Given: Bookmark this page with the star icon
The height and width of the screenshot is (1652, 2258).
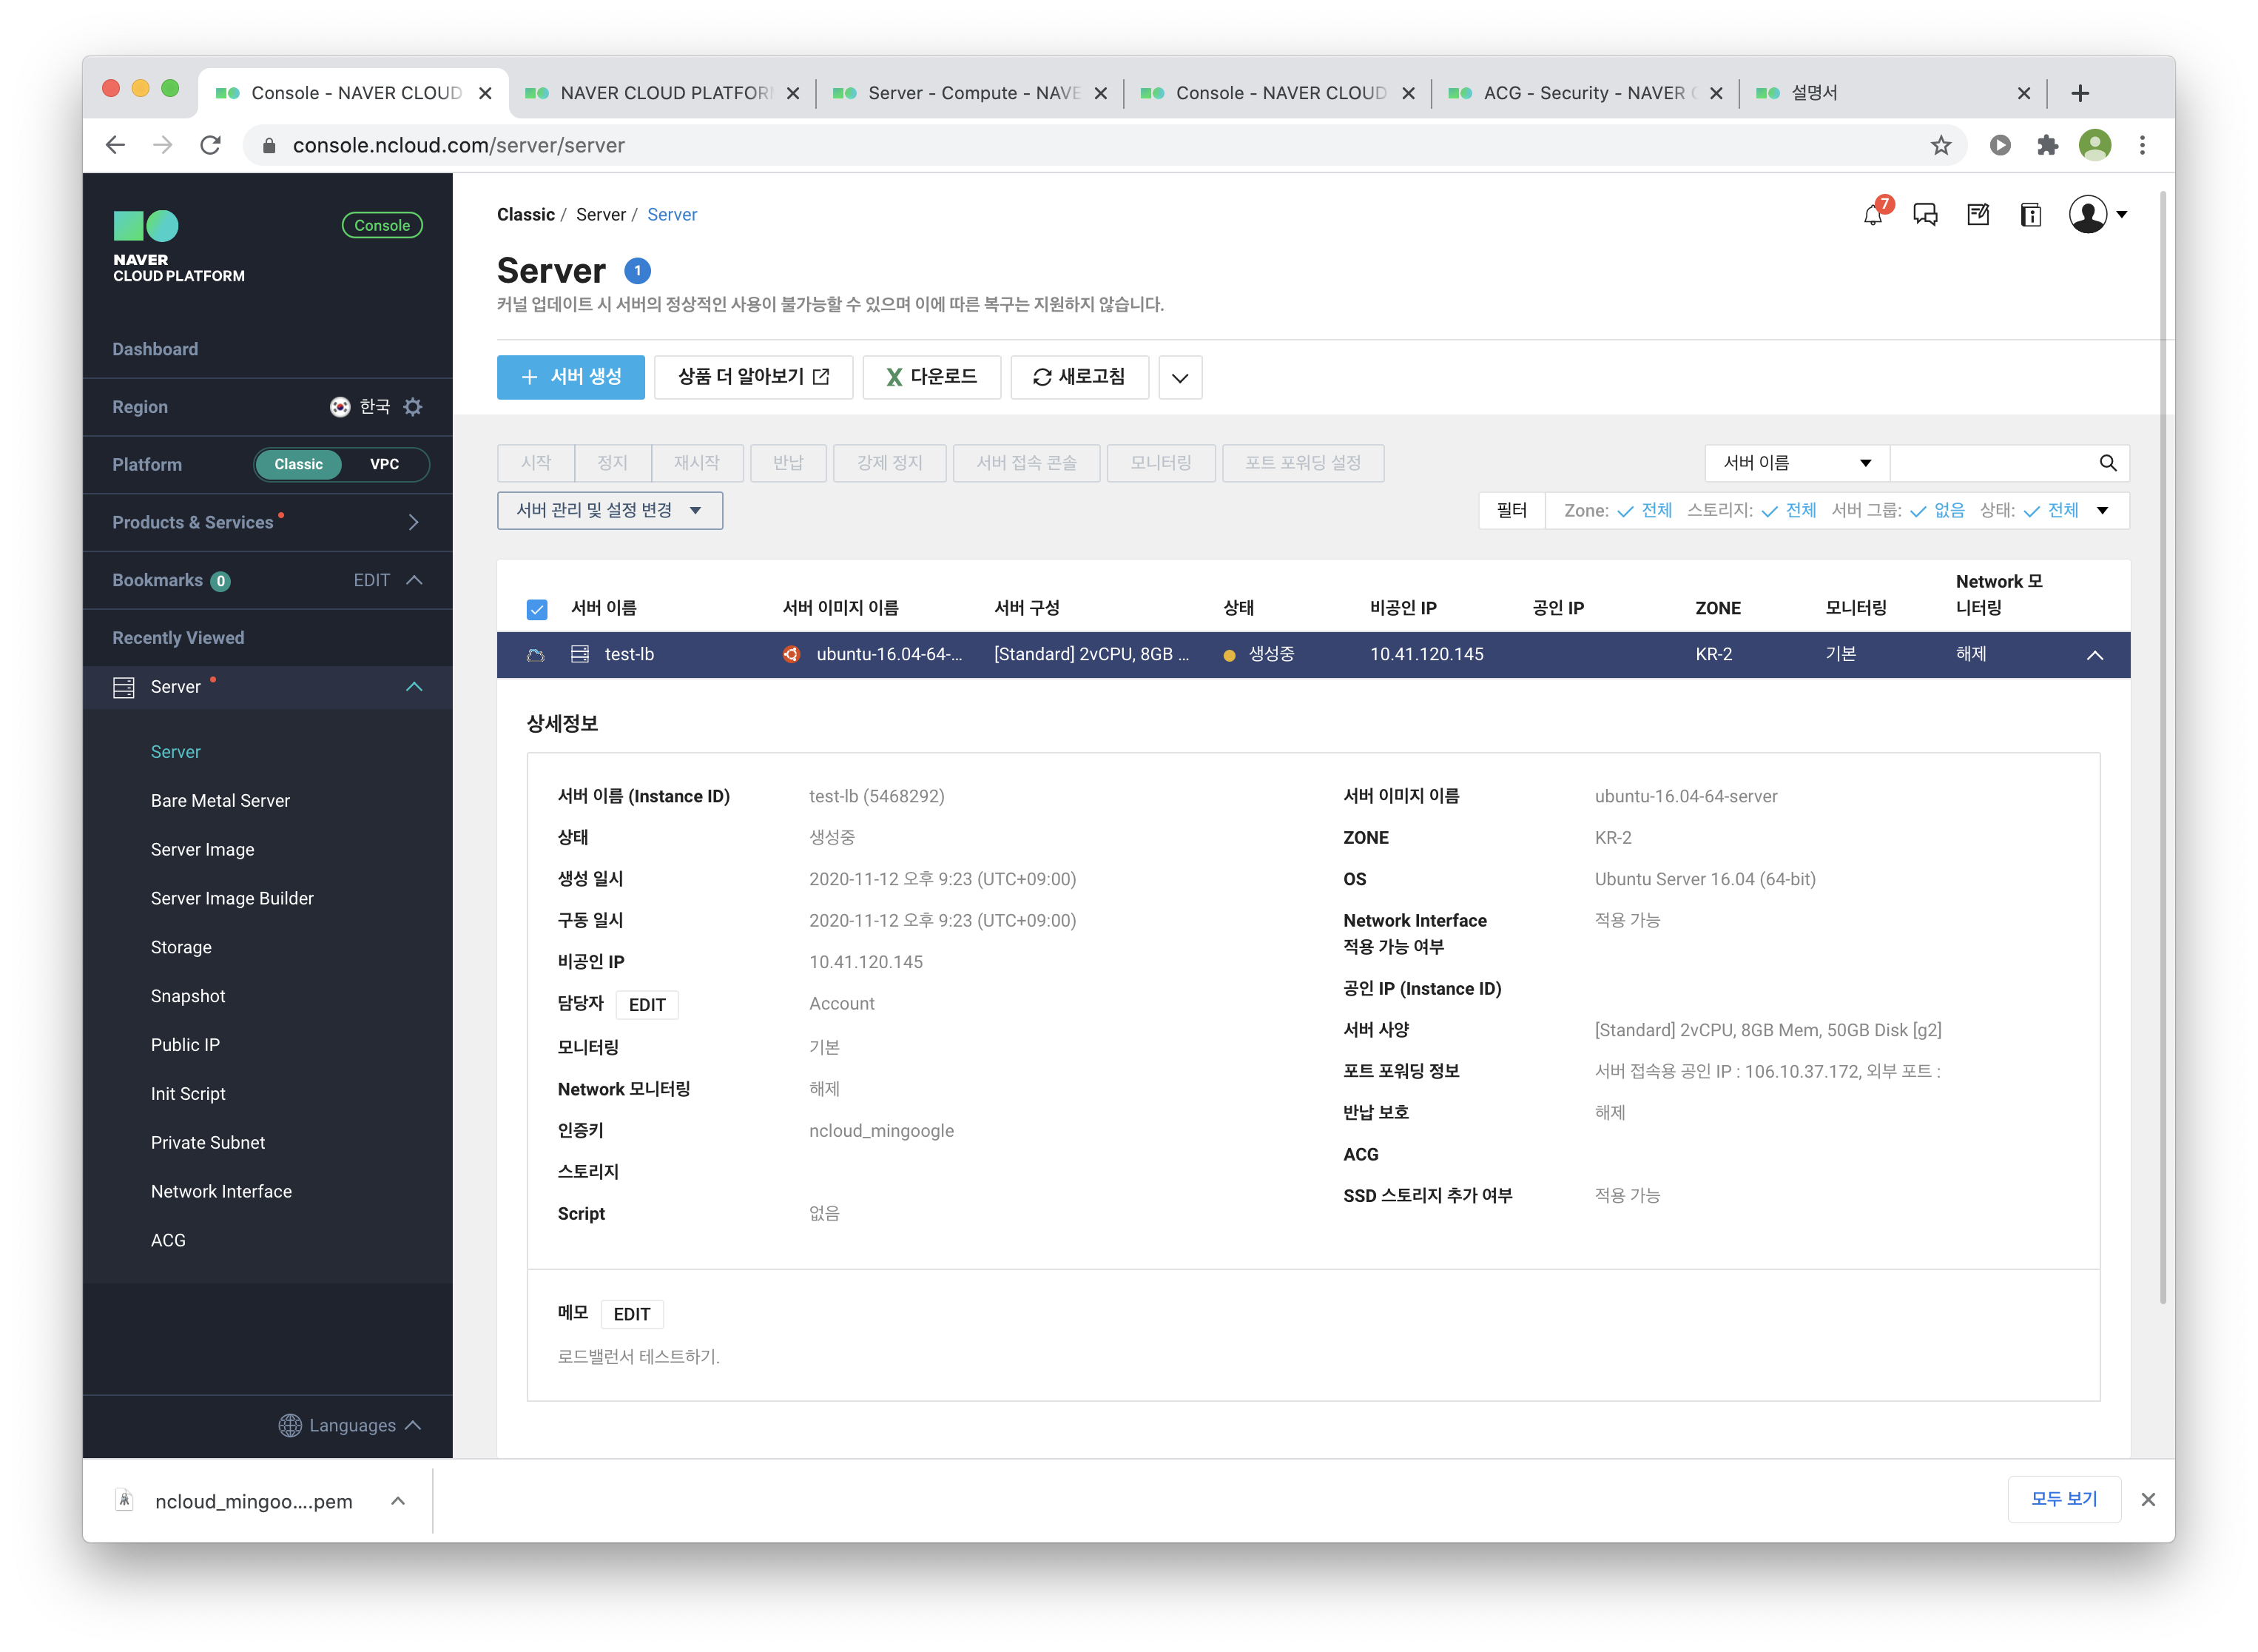Looking at the screenshot, I should click(x=1941, y=146).
